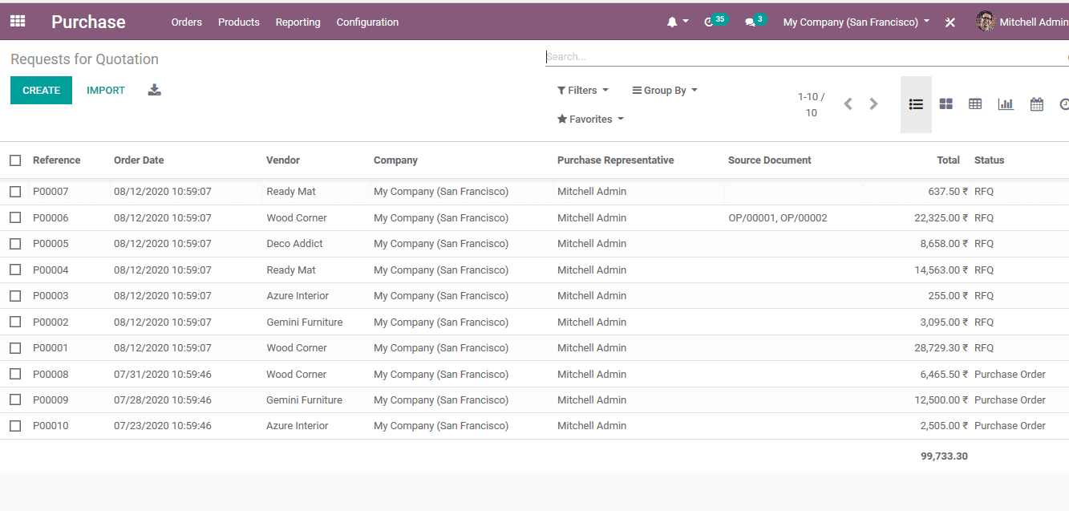Go to next page arrow
1069x511 pixels.
coord(873,104)
